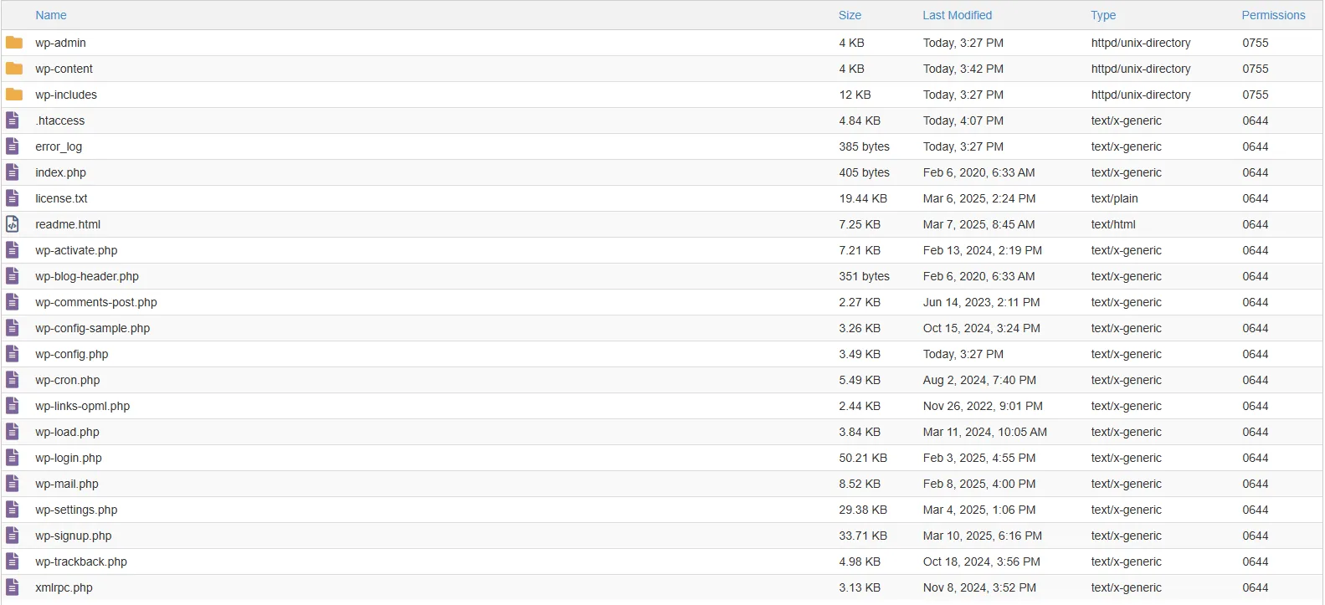Sort by Permissions column header
The image size is (1325, 605).
point(1272,15)
